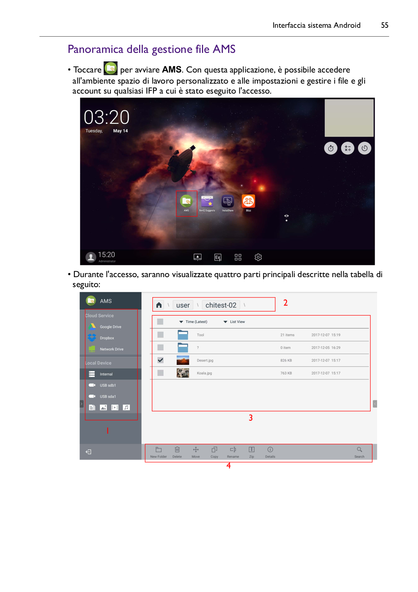Click the Koala.jpg file name
Image resolution: width=418 pixels, height=592 pixels.
204,373
